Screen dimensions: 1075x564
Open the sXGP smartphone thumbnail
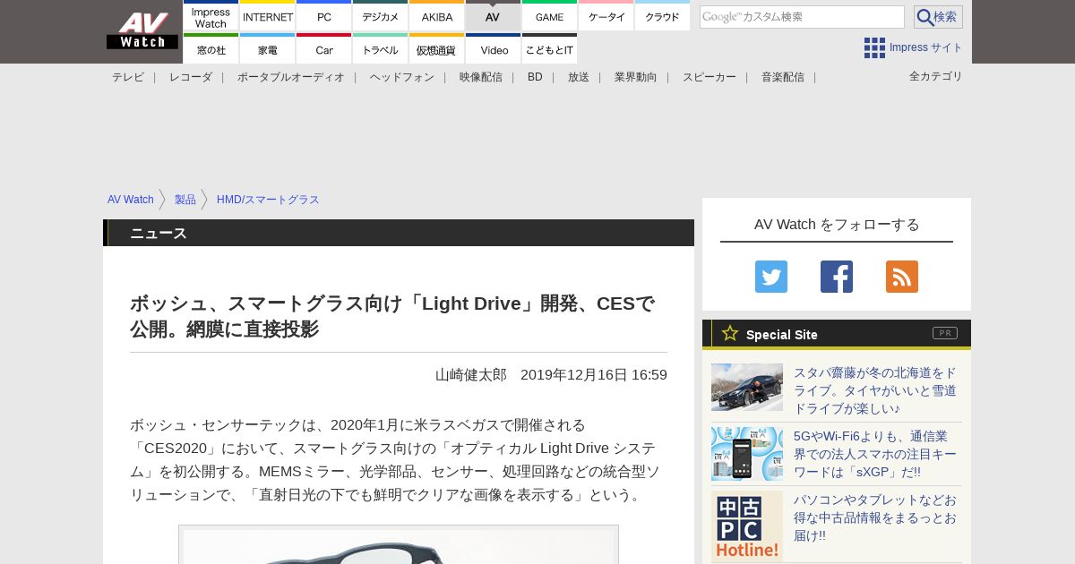click(747, 454)
